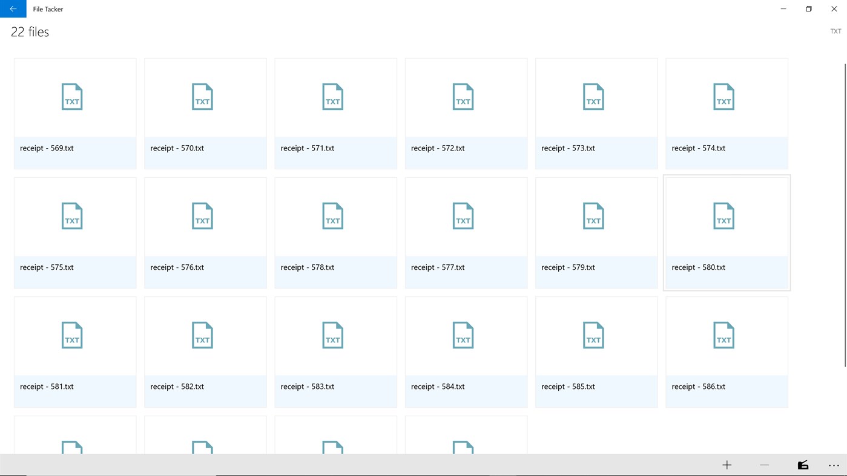
Task: Open the three-dots more options menu
Action: [834, 465]
